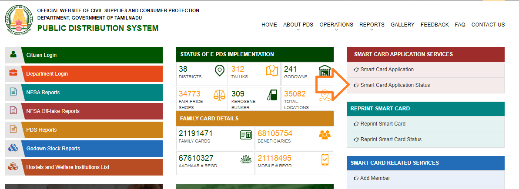Click the Districts location pin icon

tap(220, 70)
